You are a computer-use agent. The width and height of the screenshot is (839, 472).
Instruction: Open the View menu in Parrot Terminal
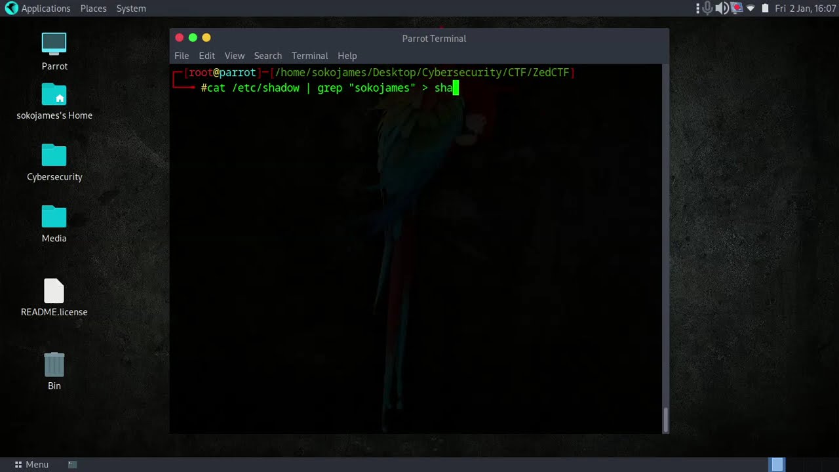click(235, 56)
